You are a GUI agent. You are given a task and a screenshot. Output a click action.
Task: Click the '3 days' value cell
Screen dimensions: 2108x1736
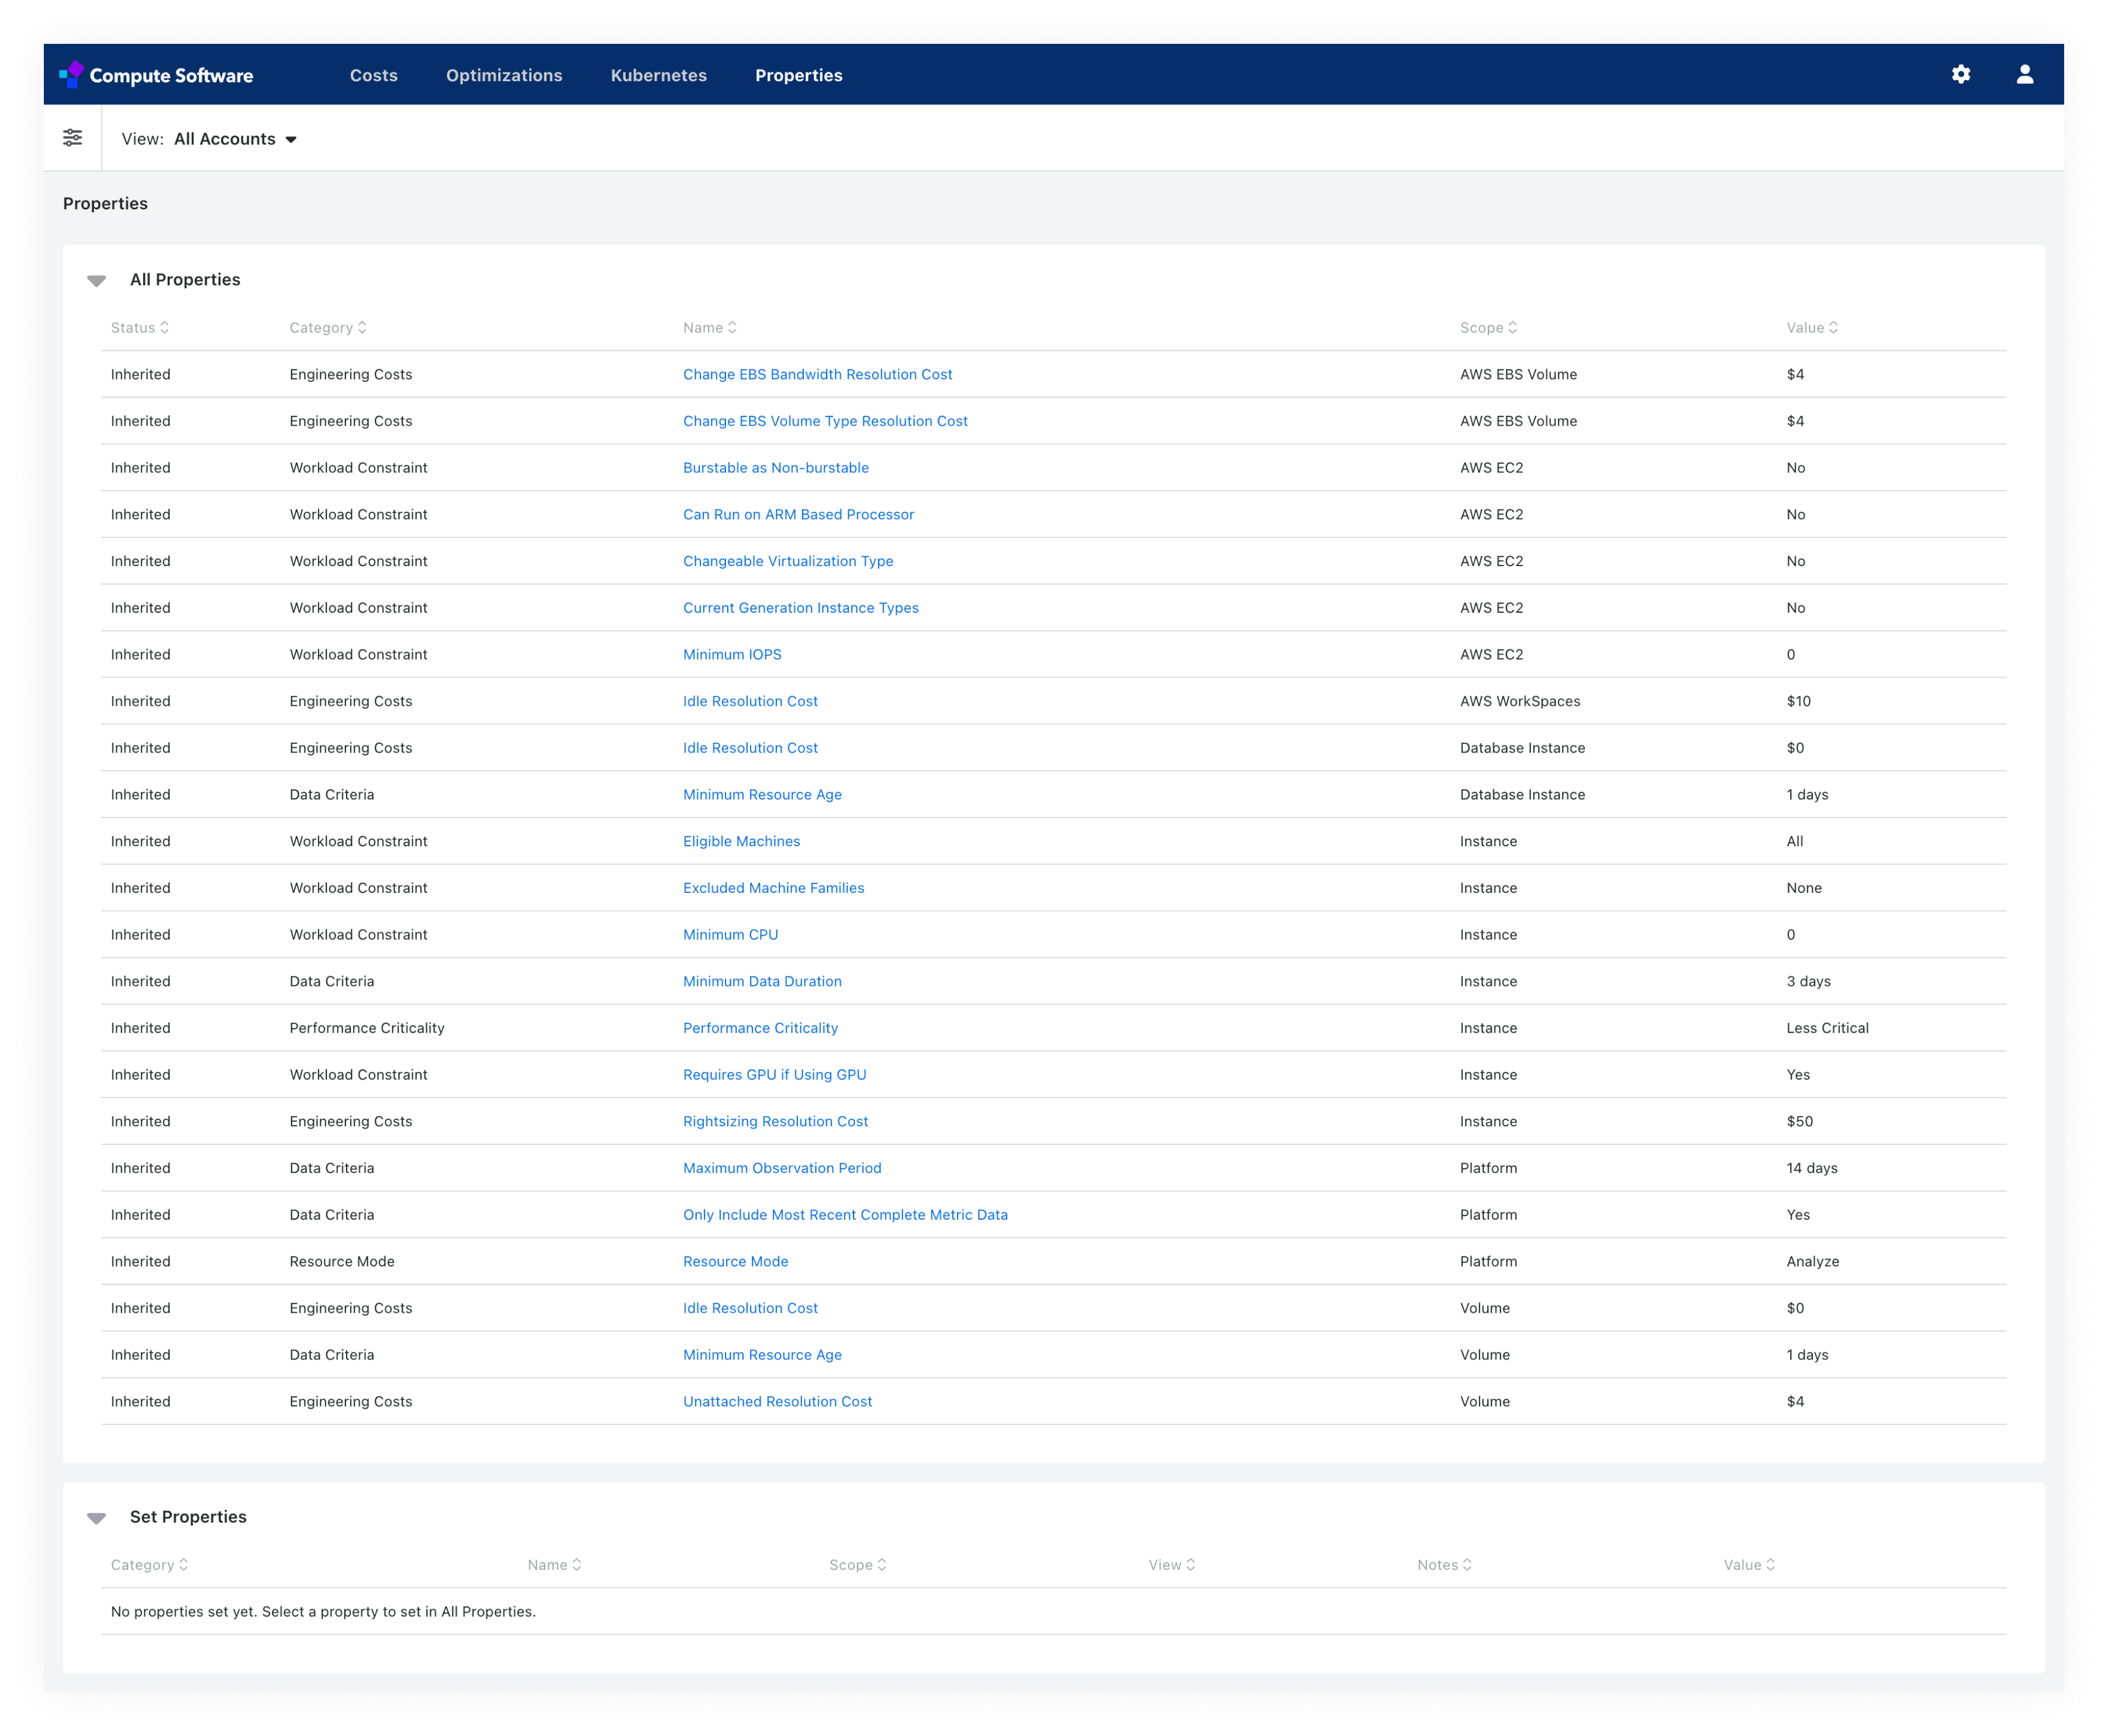(x=1808, y=981)
